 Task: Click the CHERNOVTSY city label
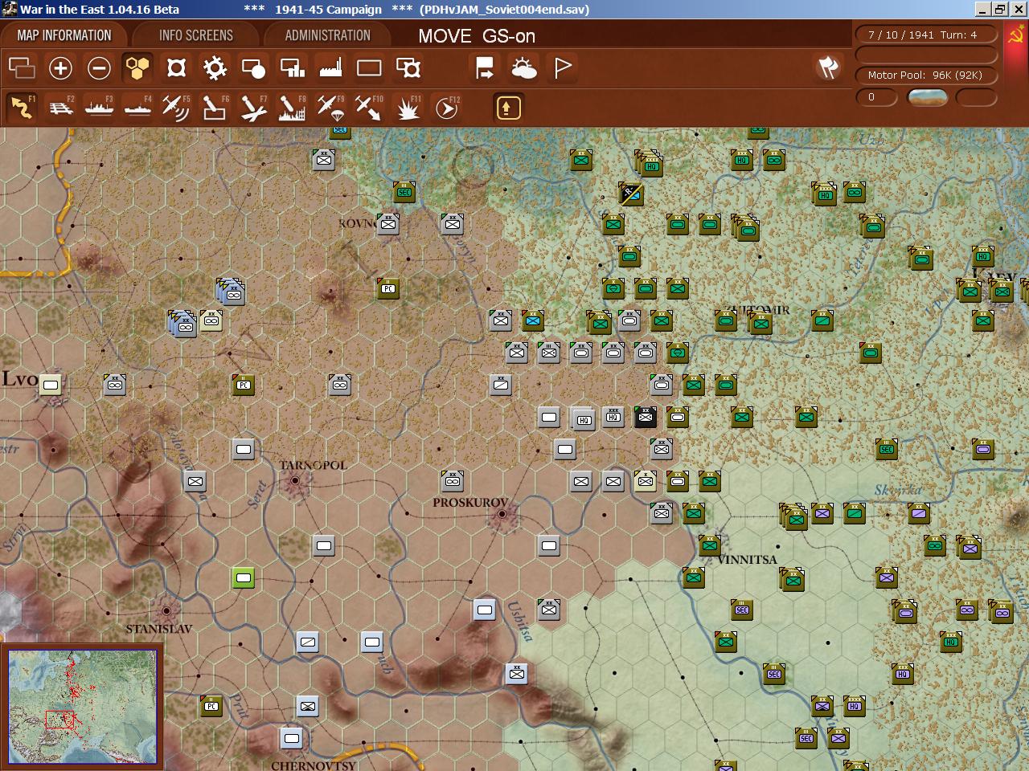point(314,765)
